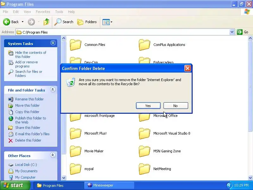Expand hidden system tray icons arrow

coord(229,185)
